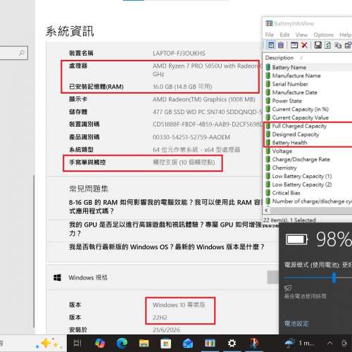Click device name LAPTOP-FJ3OUKHS value

[x=179, y=54]
